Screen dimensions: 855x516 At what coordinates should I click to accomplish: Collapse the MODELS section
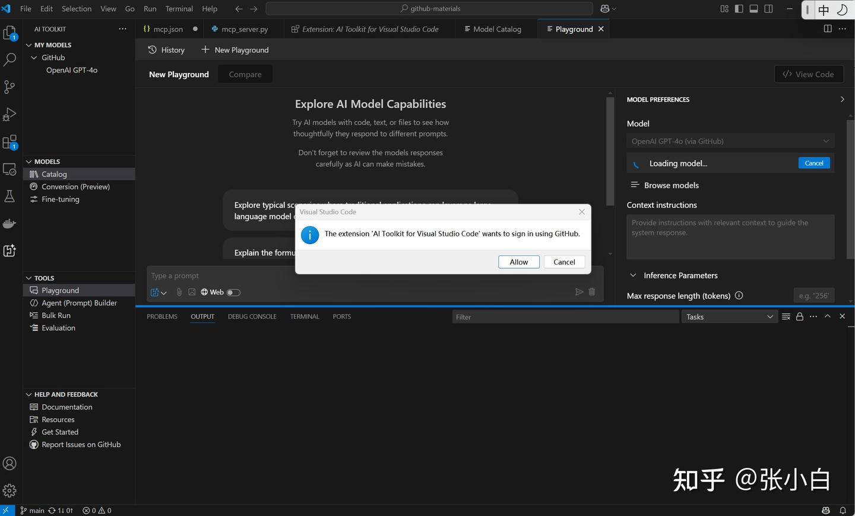pos(29,162)
